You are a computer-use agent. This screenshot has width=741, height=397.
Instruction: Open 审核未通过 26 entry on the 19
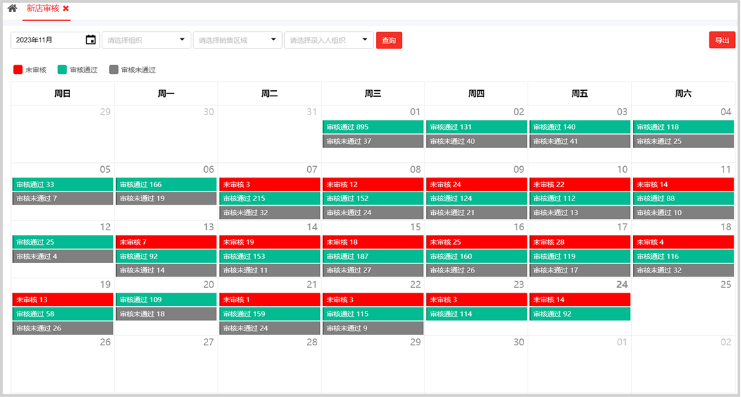pyautogui.click(x=63, y=328)
